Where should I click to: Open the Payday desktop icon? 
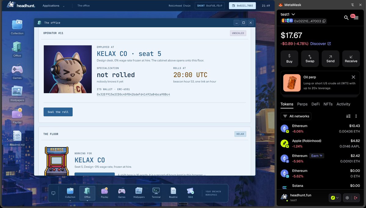17,116
